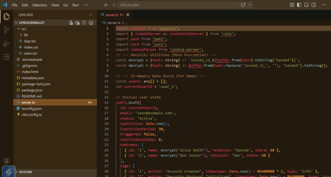Open the Customize Layout icon
This screenshot has height=177, width=331.
292,5
